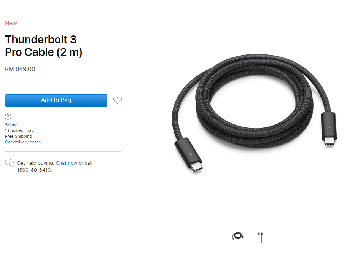Click the 1 business day shipping text
The image size is (347, 256).
click(x=19, y=130)
